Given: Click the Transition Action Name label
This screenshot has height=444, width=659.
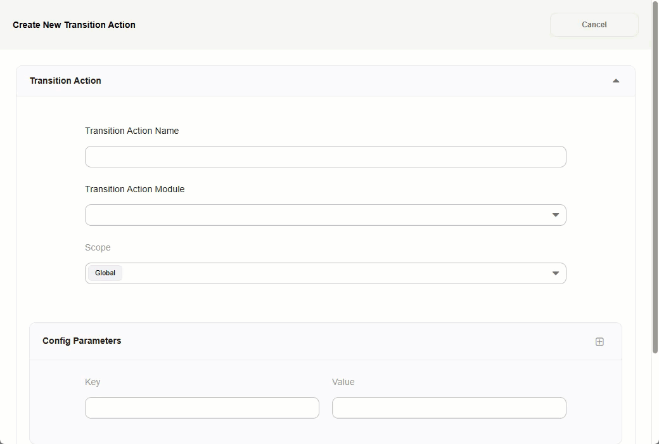Looking at the screenshot, I should [132, 131].
